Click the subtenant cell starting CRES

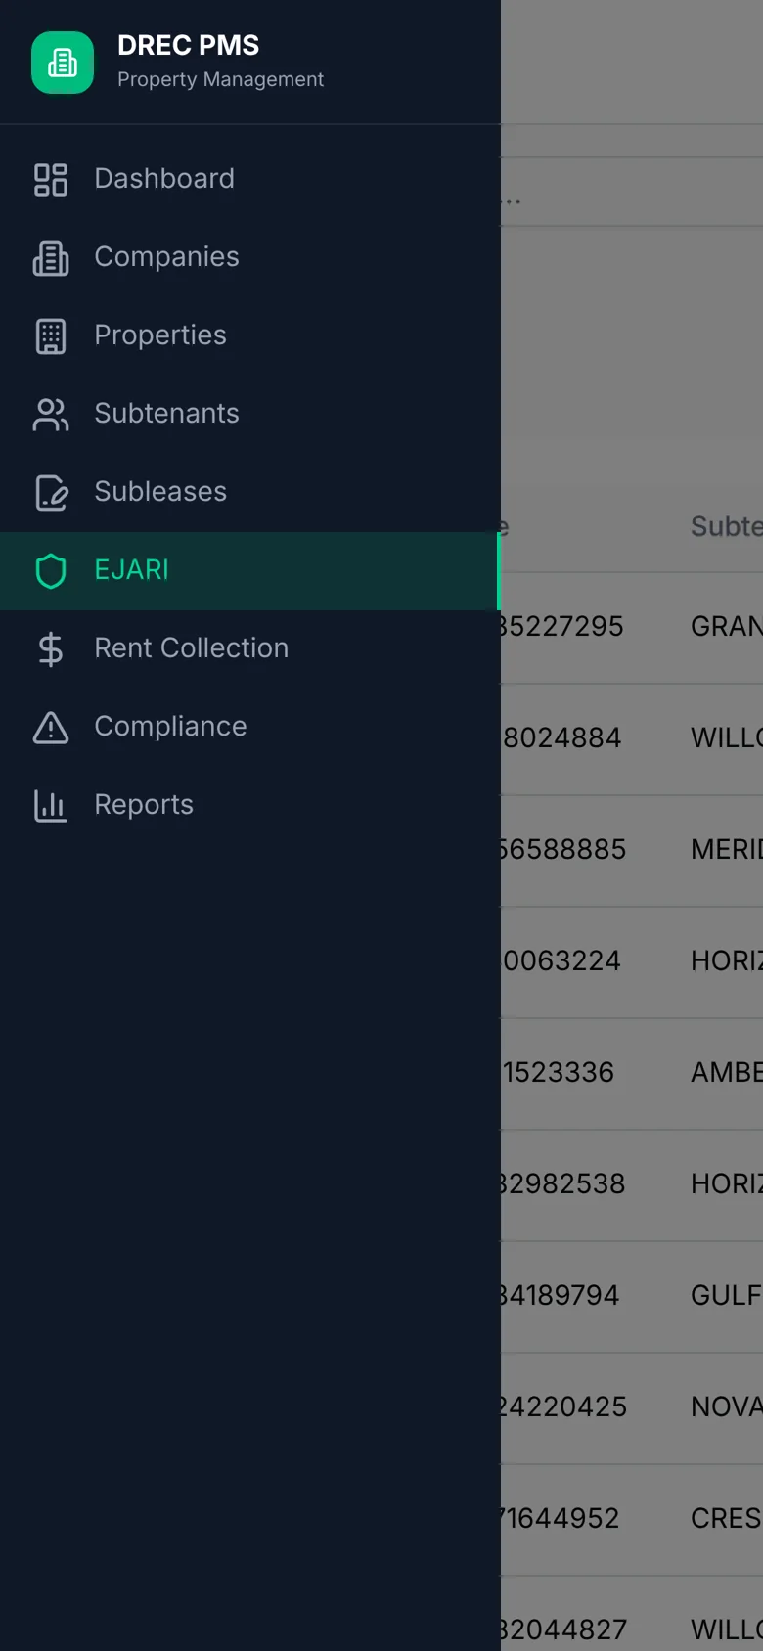pos(726,1519)
